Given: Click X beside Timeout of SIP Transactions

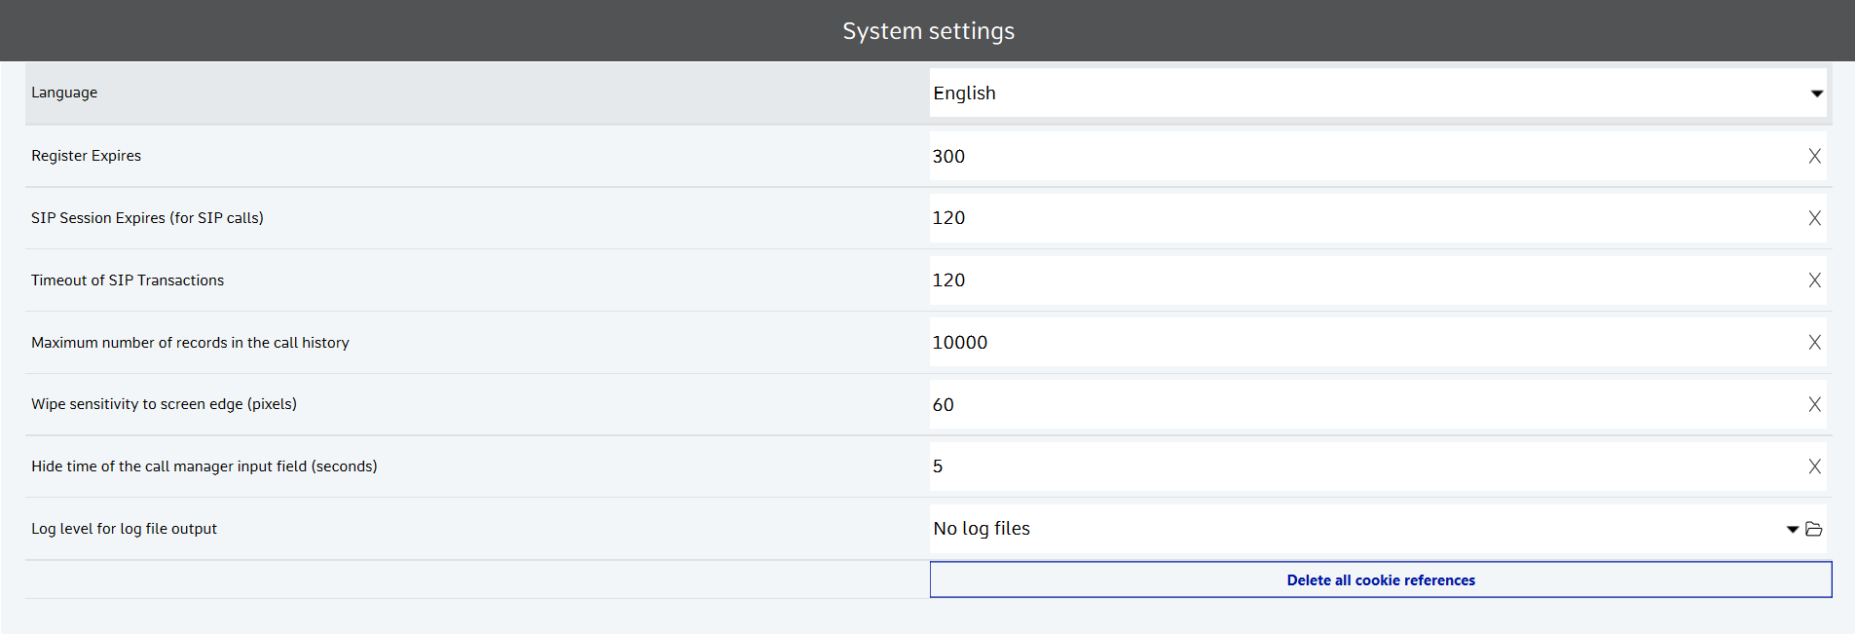Looking at the screenshot, I should pyautogui.click(x=1814, y=280).
